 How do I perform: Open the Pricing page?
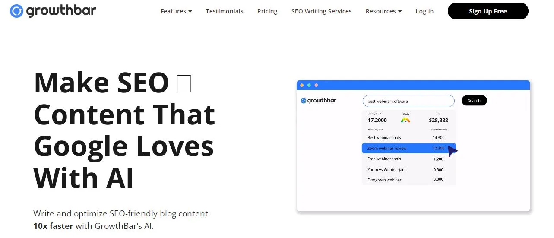(x=267, y=11)
